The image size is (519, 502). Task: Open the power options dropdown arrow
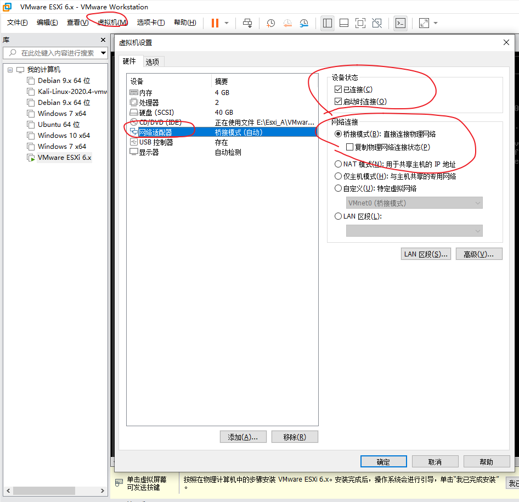[x=227, y=23]
